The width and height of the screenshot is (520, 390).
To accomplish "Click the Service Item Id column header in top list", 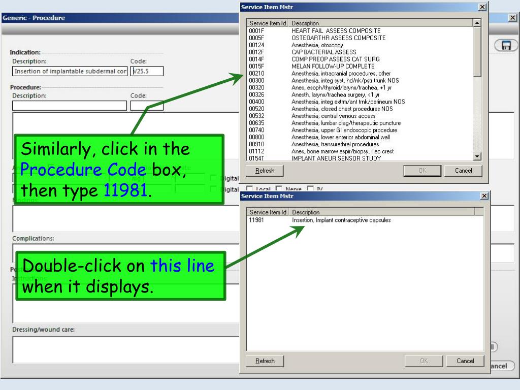I will click(x=268, y=23).
